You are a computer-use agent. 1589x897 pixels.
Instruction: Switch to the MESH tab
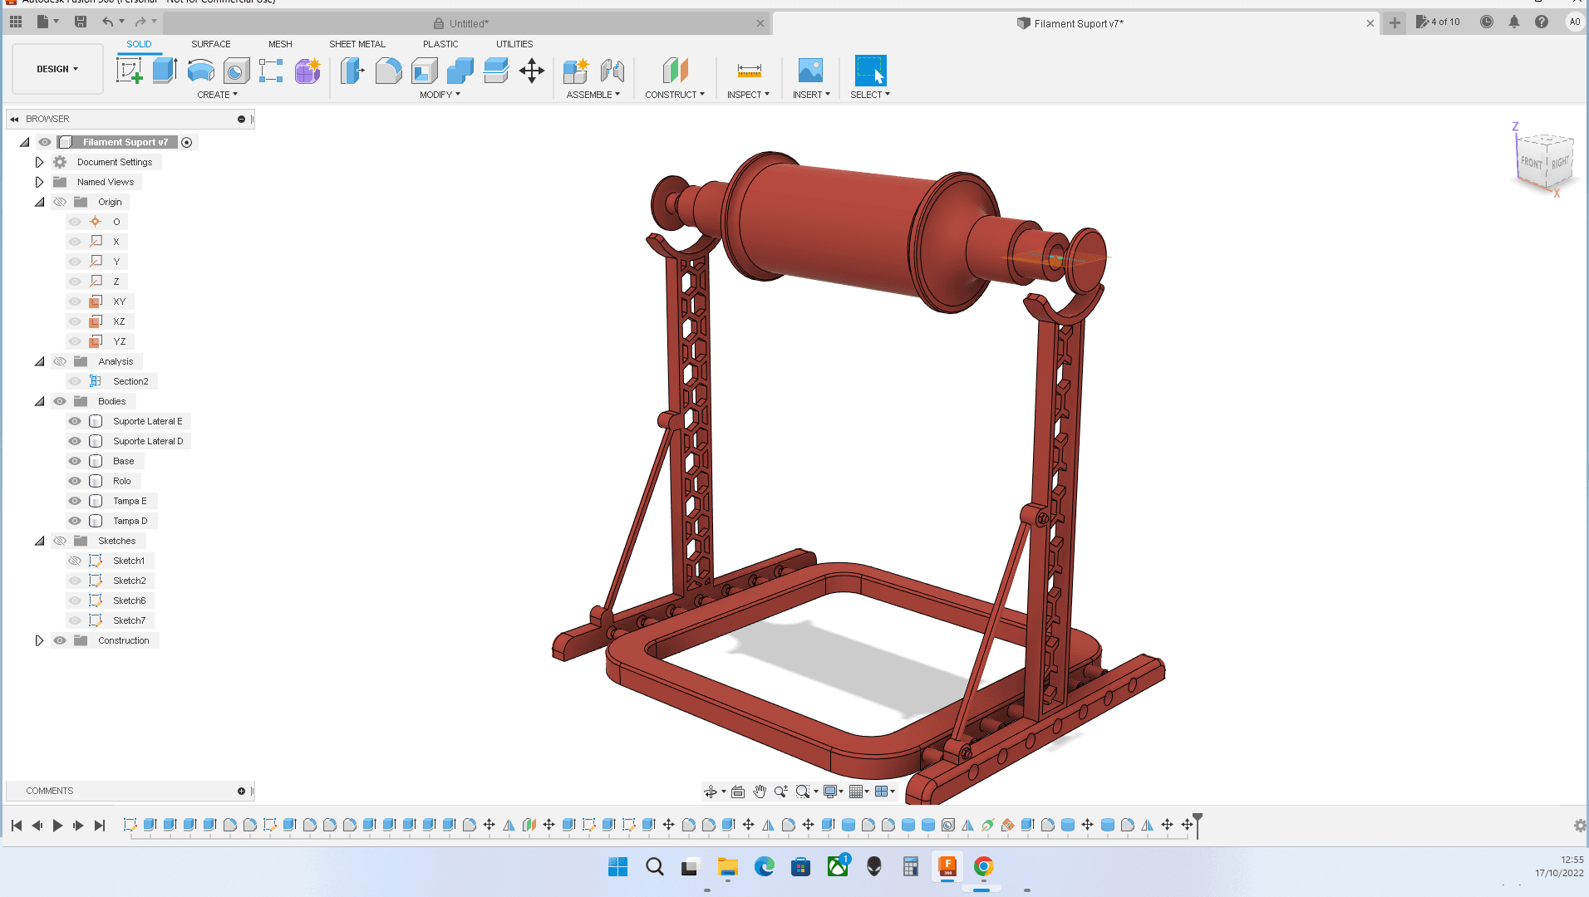(280, 44)
